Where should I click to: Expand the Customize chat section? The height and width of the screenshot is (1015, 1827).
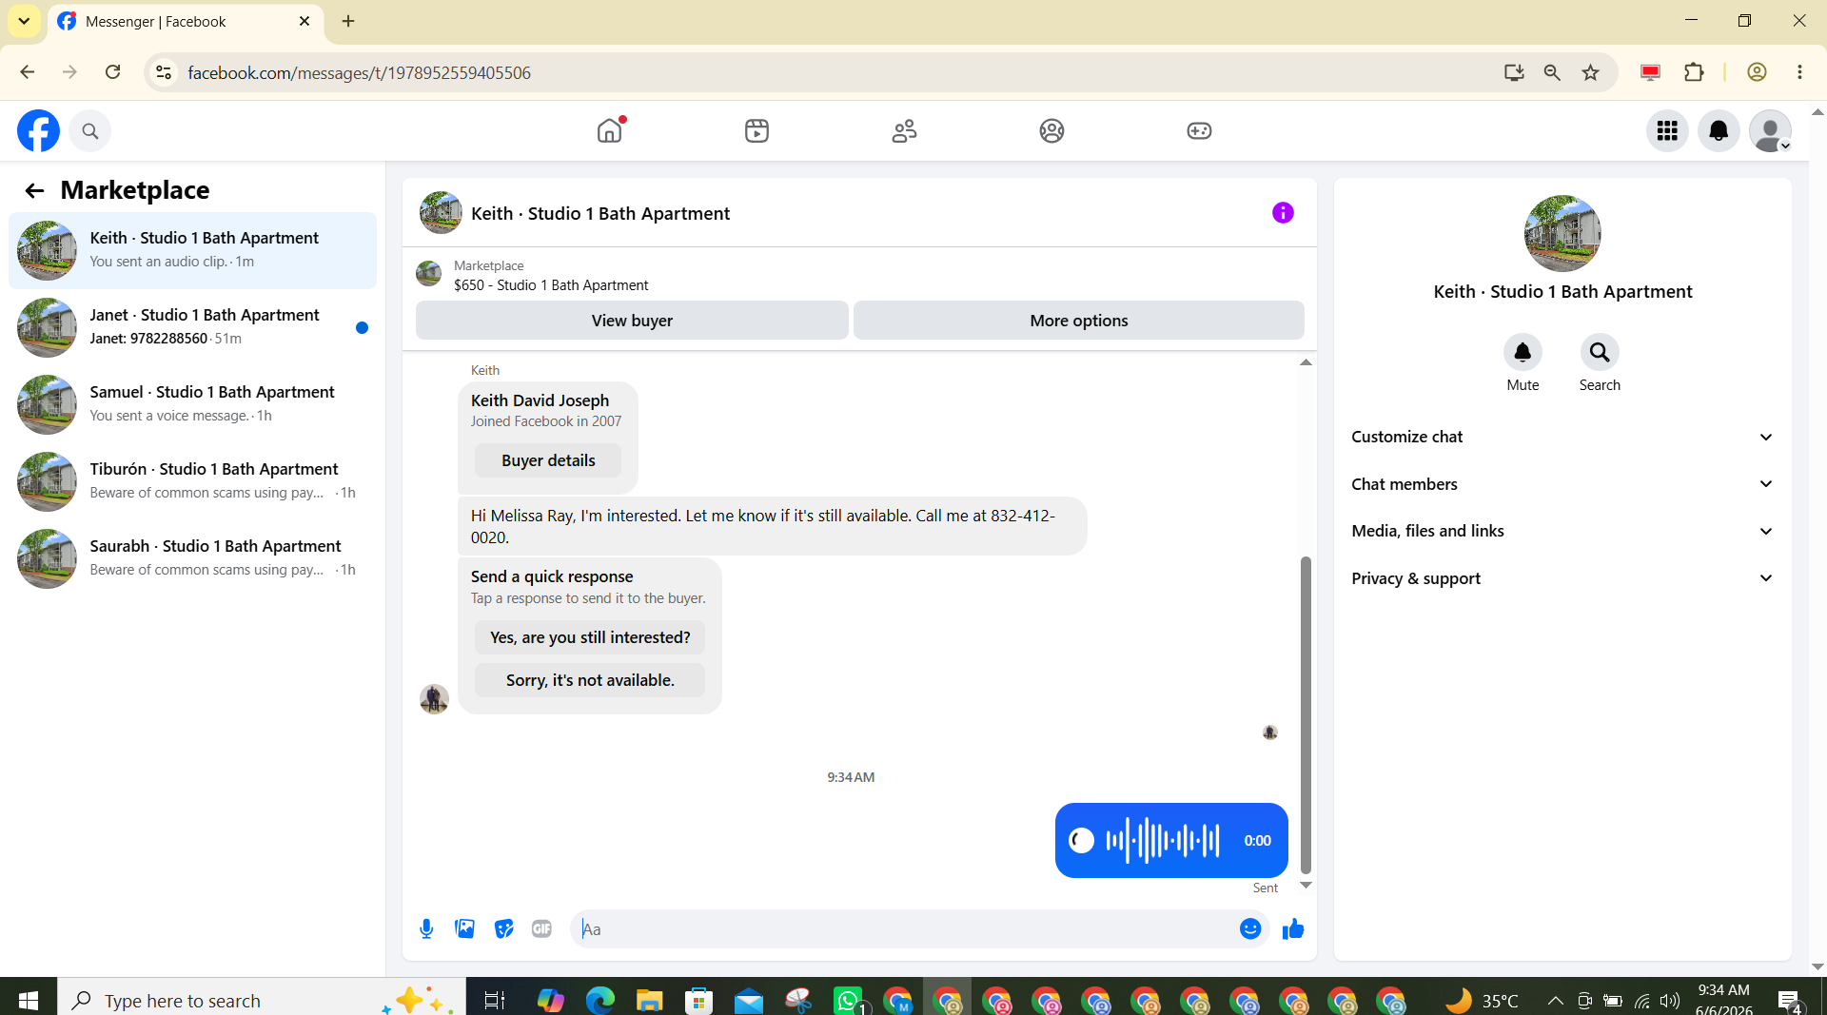[1562, 437]
